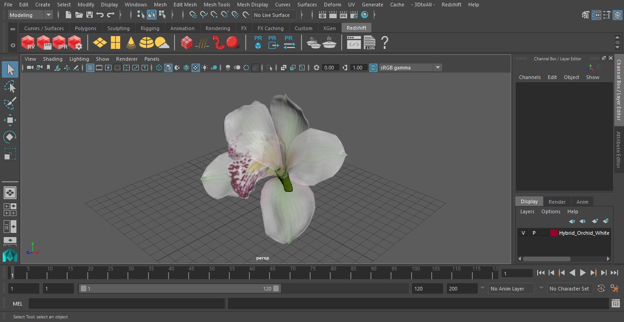Click the MEL command input field
Viewport: 624px width, 322px height.
[x=127, y=304]
